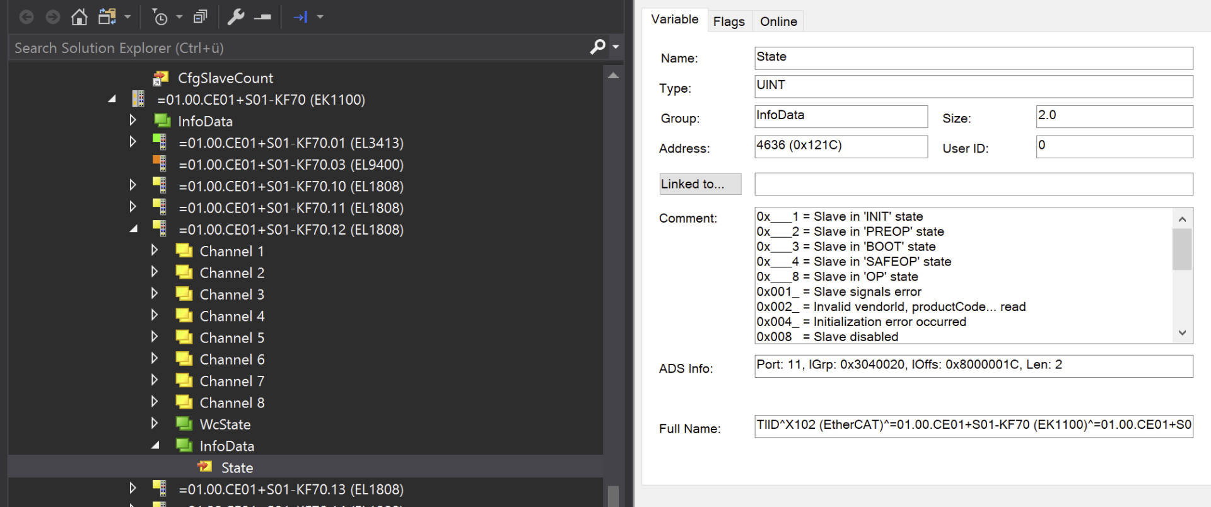
Task: Select the Channel 6 tree row
Action: tap(231, 359)
